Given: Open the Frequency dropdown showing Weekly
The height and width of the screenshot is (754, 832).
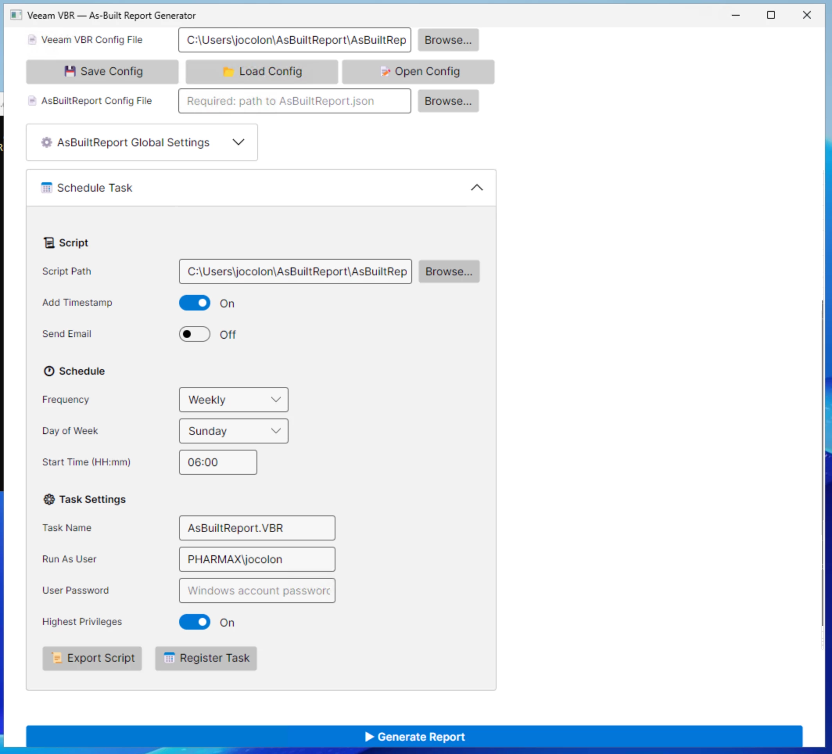Looking at the screenshot, I should pos(233,400).
